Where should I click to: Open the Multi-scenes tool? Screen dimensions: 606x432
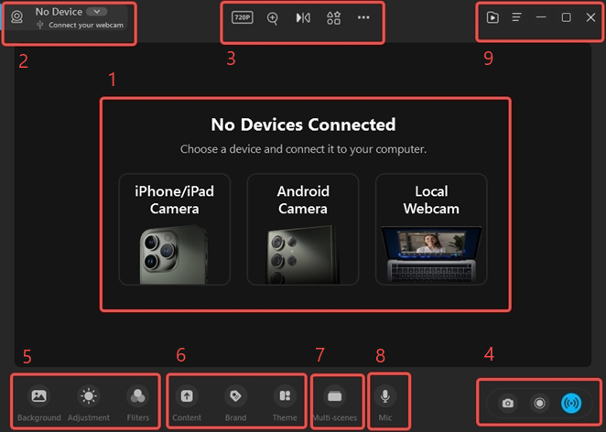click(x=335, y=403)
